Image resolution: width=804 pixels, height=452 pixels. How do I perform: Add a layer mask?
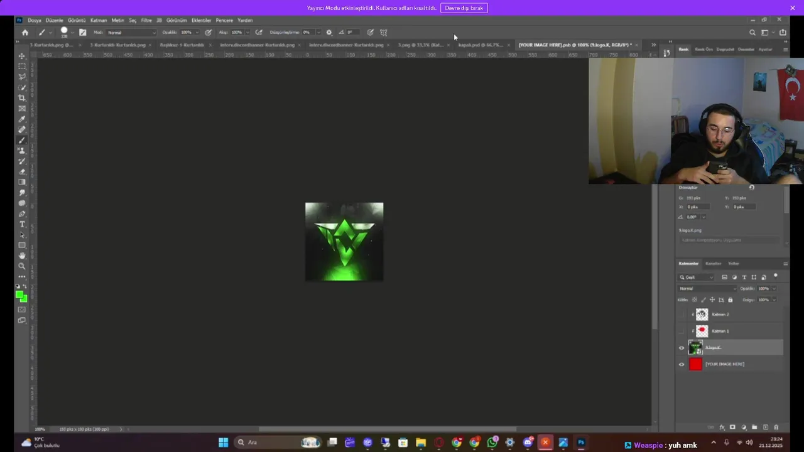(732, 427)
